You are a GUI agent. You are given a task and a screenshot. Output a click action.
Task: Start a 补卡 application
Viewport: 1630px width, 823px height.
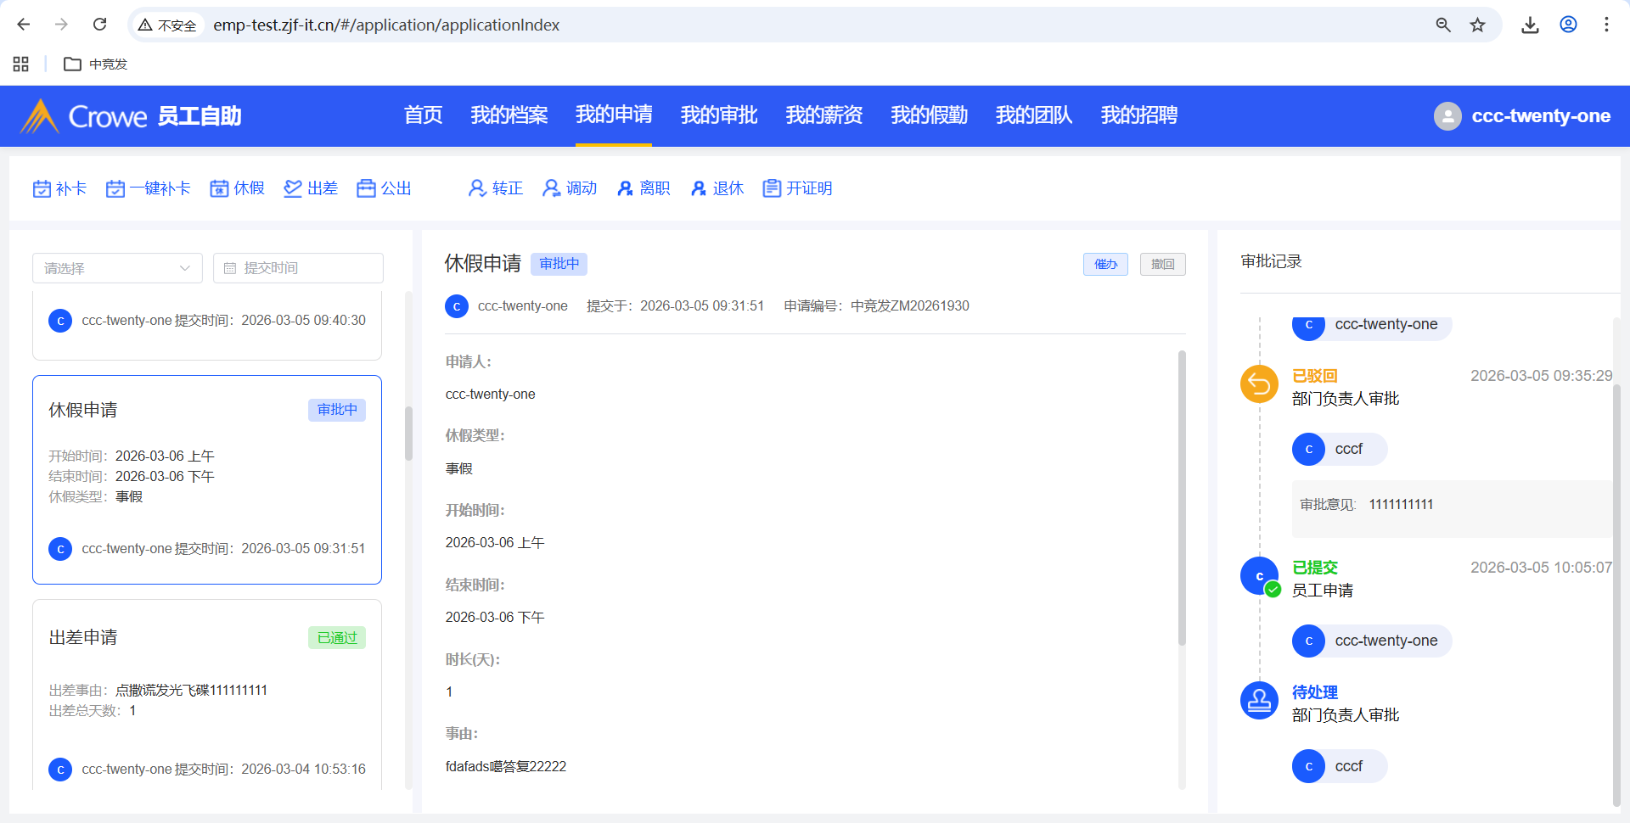coord(59,188)
